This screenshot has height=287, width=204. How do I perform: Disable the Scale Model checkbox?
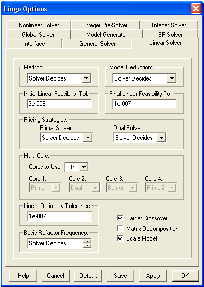click(120, 238)
